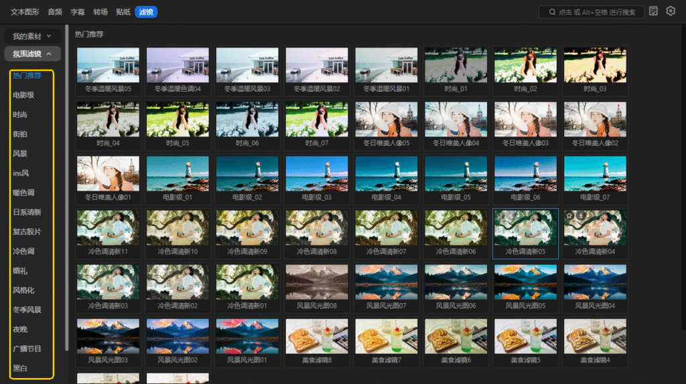Select the 电影级 filter category
686x384 pixels.
pyautogui.click(x=23, y=95)
